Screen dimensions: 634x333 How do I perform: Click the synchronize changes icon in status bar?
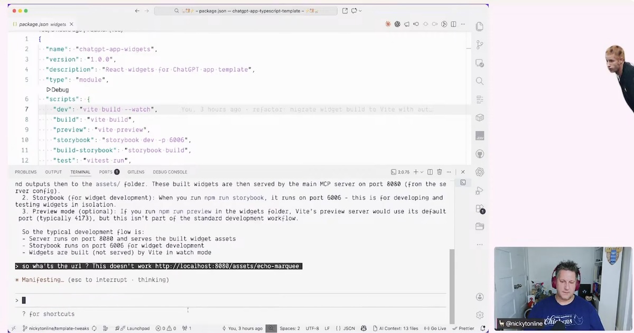point(94,328)
